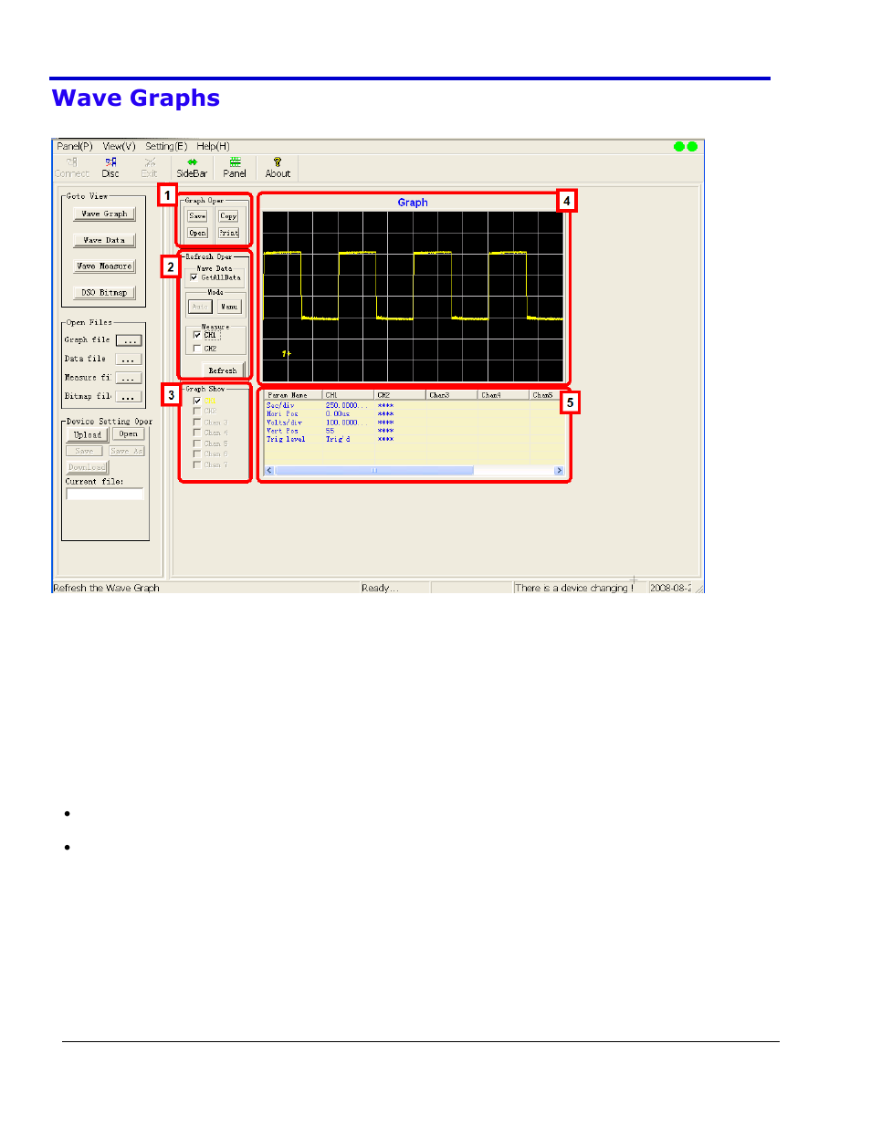Select the Volts/div parameter row
Screen dimensions: 871x1127
[x=414, y=423]
